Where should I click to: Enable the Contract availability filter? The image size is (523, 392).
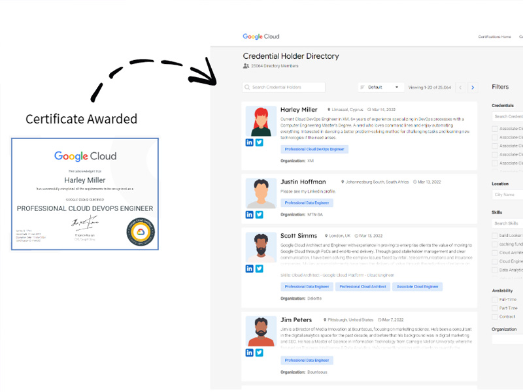pyautogui.click(x=495, y=317)
